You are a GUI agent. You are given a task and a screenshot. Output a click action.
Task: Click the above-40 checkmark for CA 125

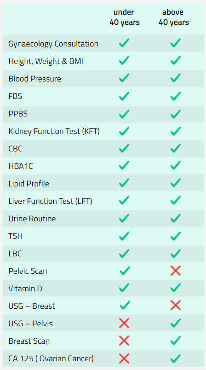coord(176,358)
